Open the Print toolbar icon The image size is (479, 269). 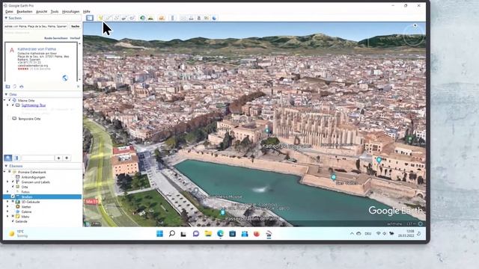tap(191, 18)
